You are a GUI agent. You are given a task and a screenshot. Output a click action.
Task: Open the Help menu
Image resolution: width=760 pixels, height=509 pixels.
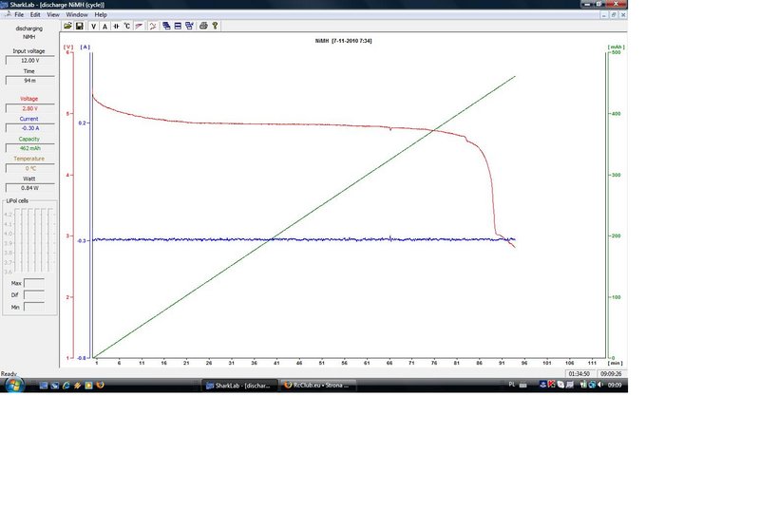click(x=101, y=14)
